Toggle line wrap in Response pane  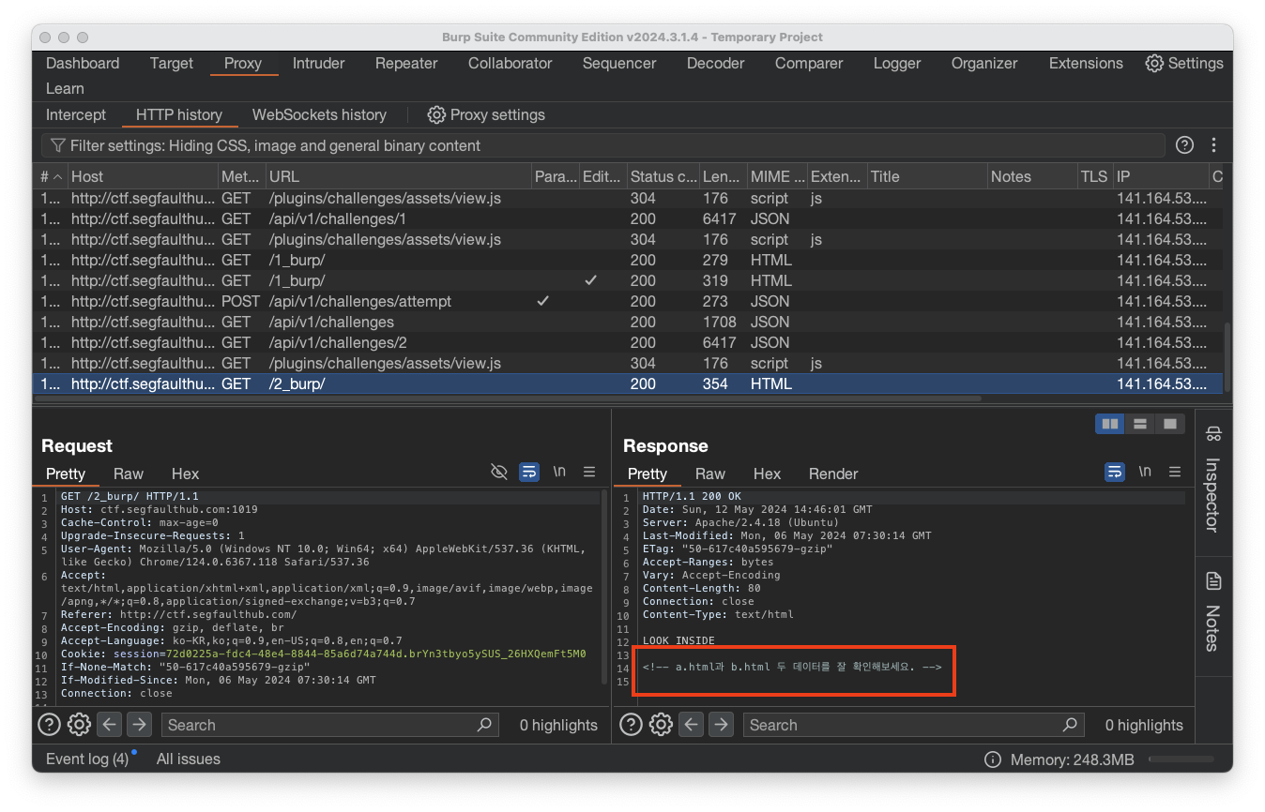1115,472
